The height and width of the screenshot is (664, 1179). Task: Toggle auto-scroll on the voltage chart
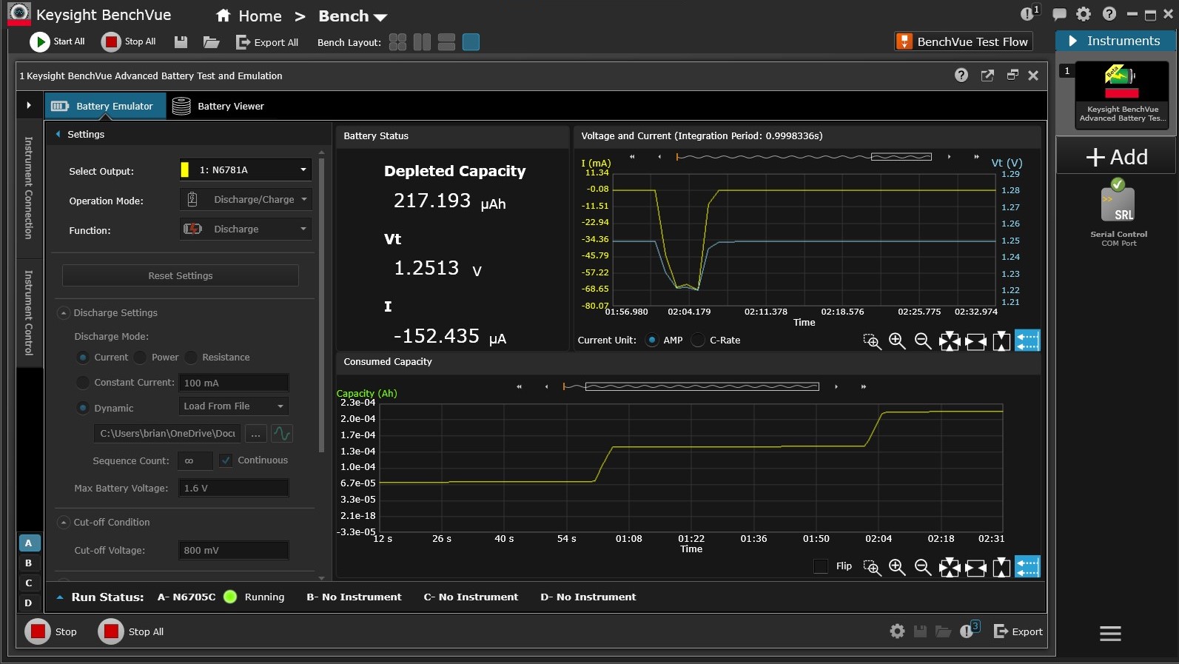pyautogui.click(x=1027, y=341)
